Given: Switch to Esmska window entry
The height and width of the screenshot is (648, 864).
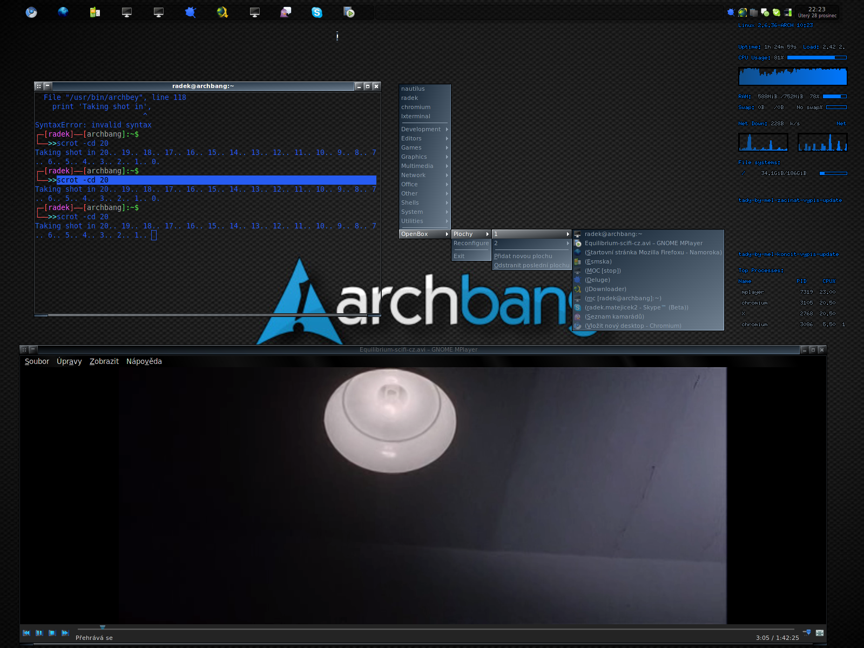Looking at the screenshot, I should click(648, 261).
